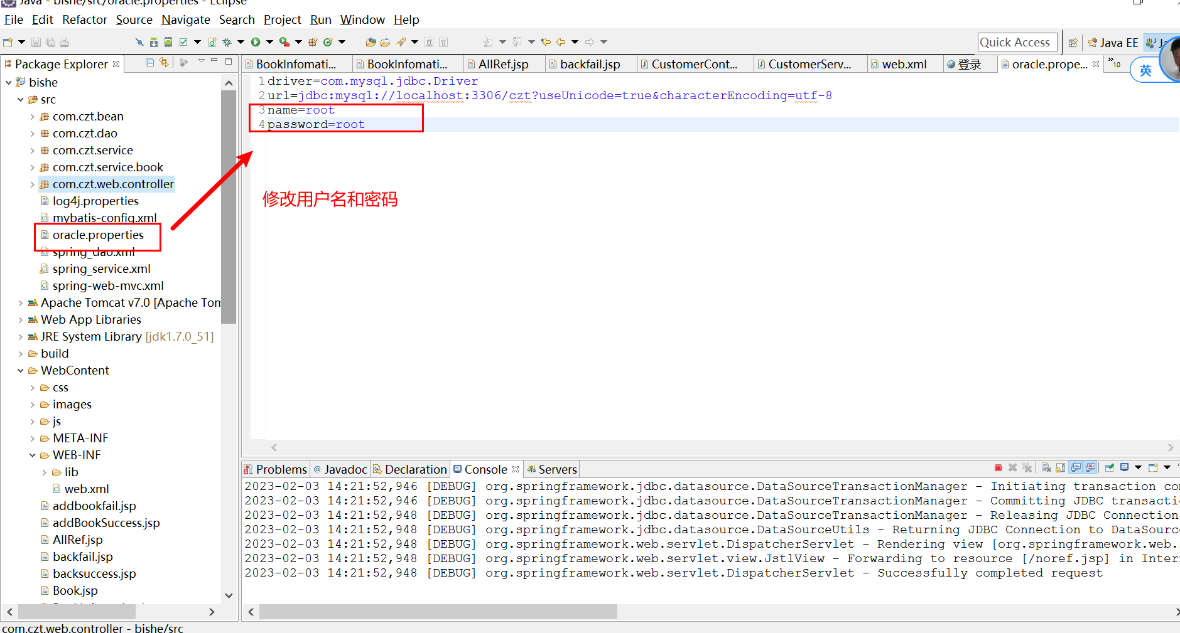Screen dimensions: 1180x633
Task: Open Package Explorer View Menu triangle
Action: (x=202, y=61)
